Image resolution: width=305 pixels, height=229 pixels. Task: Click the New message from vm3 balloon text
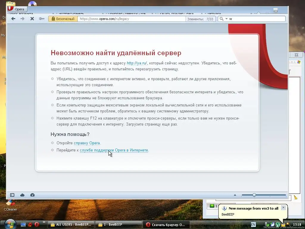[253, 208]
